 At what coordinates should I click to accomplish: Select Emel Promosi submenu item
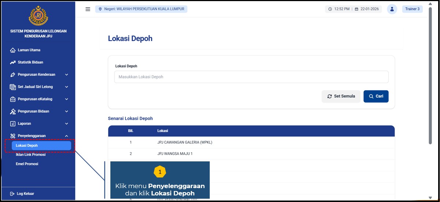click(x=27, y=164)
